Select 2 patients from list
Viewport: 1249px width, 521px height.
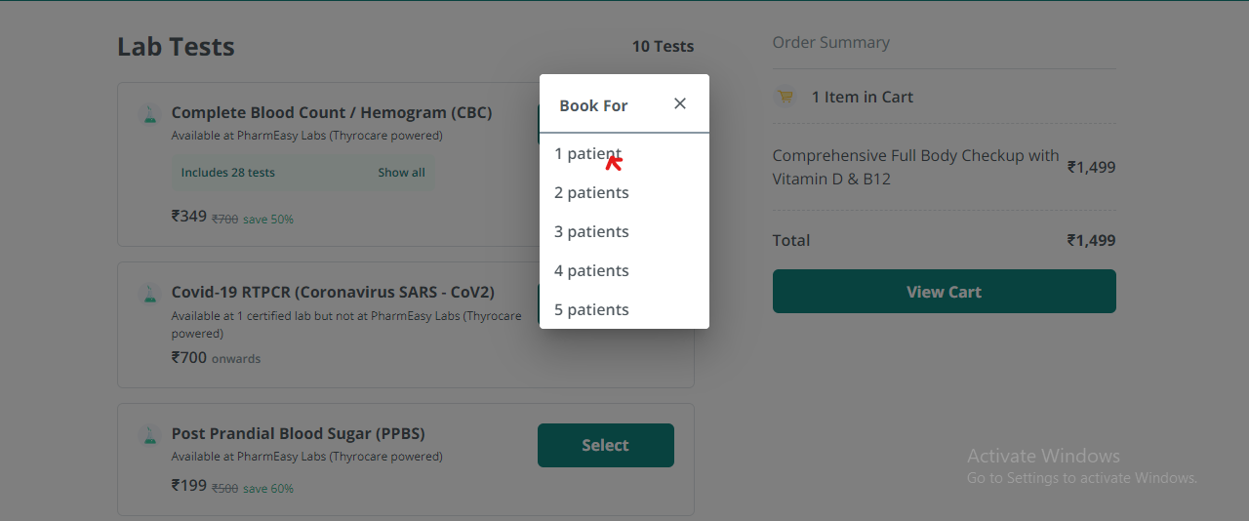(x=591, y=193)
